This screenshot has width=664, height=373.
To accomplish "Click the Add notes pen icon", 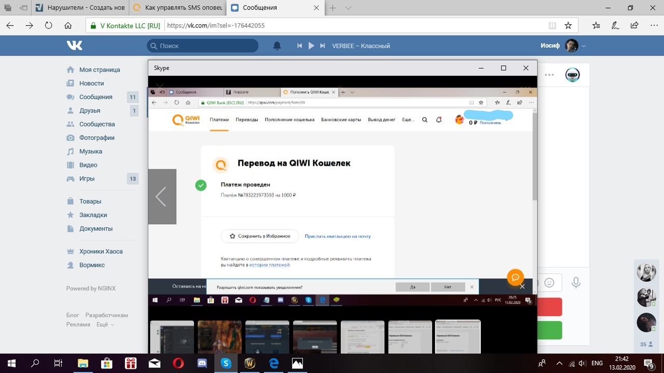I will pyautogui.click(x=615, y=25).
